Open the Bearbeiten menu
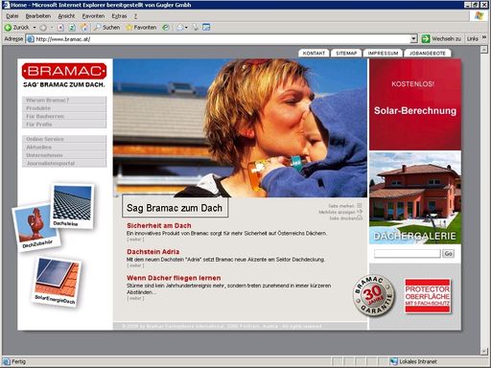Viewport: 491px width, 368px height. click(x=38, y=16)
